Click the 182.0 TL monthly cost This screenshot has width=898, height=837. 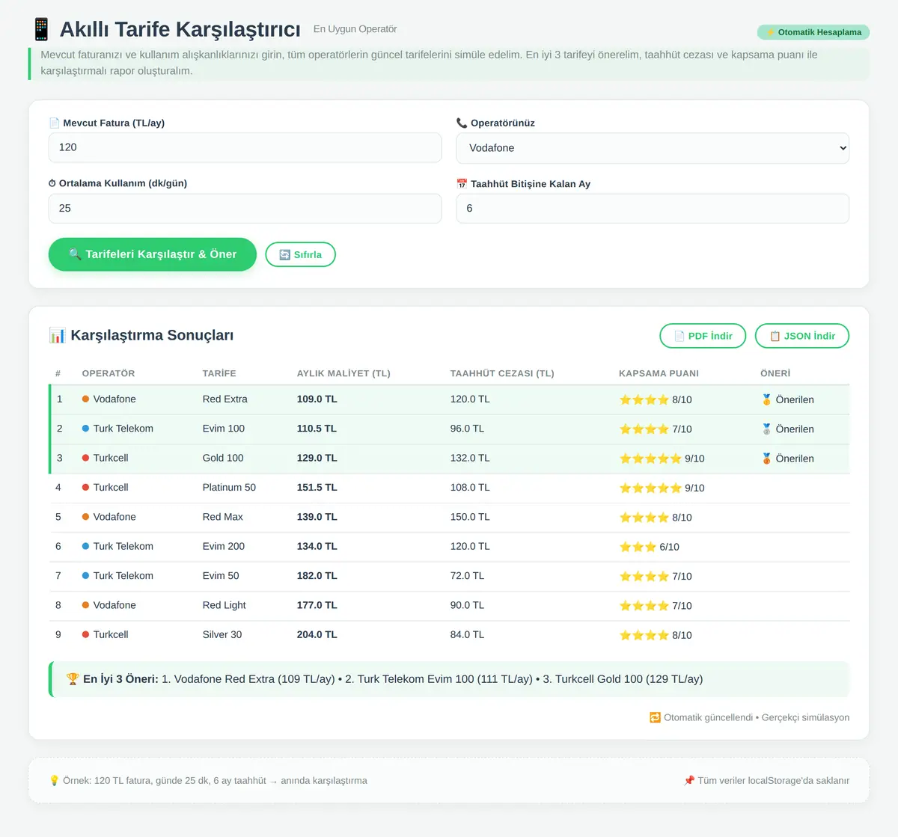click(x=317, y=575)
